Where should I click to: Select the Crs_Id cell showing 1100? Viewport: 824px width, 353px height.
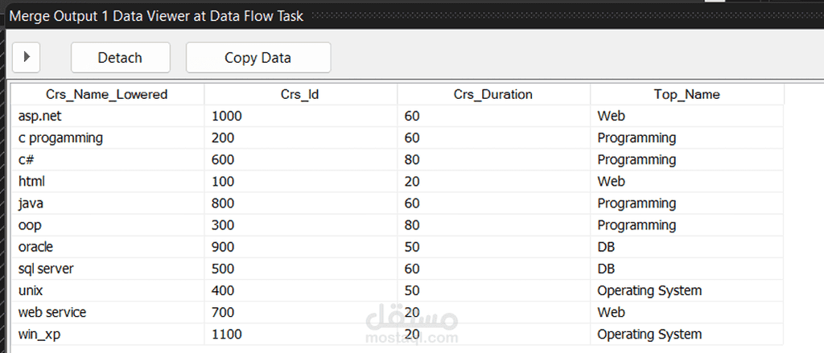click(x=301, y=334)
